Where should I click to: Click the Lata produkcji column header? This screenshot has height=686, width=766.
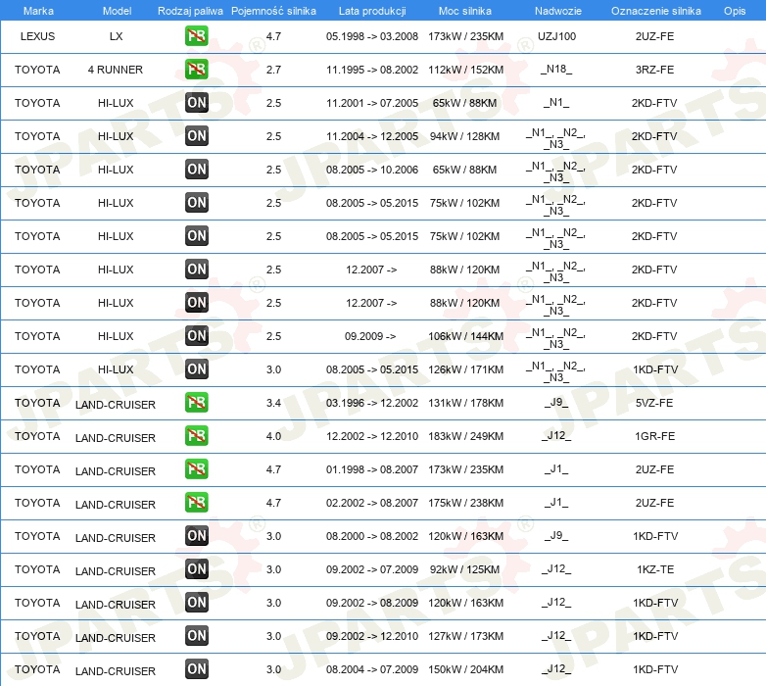click(371, 10)
